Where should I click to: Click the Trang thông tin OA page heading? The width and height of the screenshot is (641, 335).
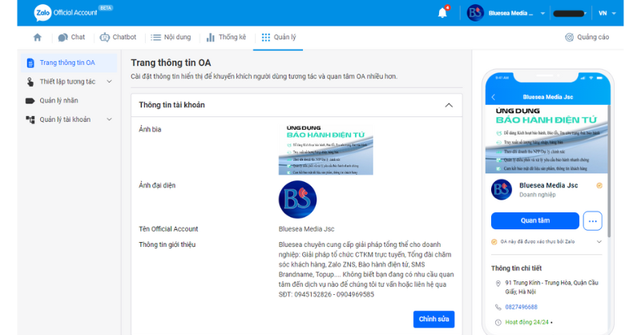tap(171, 63)
